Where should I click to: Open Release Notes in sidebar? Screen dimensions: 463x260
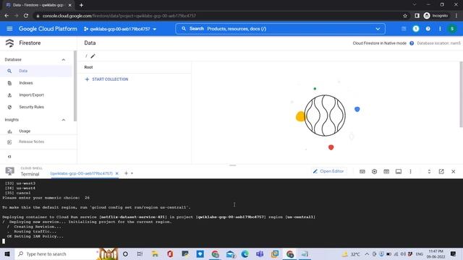coord(31,142)
